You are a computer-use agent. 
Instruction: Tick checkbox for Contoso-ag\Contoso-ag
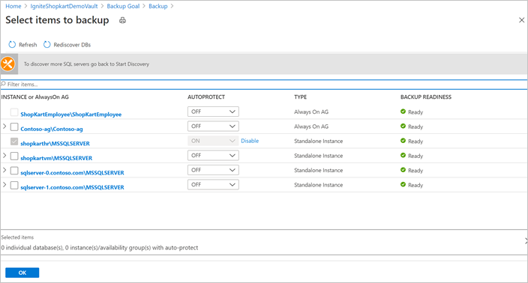(x=14, y=127)
